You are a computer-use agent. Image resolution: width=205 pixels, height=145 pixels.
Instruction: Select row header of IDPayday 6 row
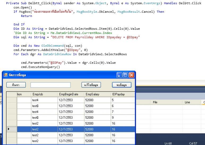point(12,106)
